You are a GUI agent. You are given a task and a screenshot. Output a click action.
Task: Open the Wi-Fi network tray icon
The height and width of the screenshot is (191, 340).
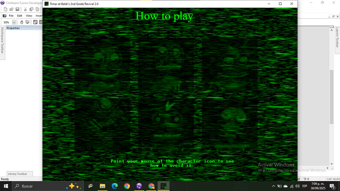point(292,186)
